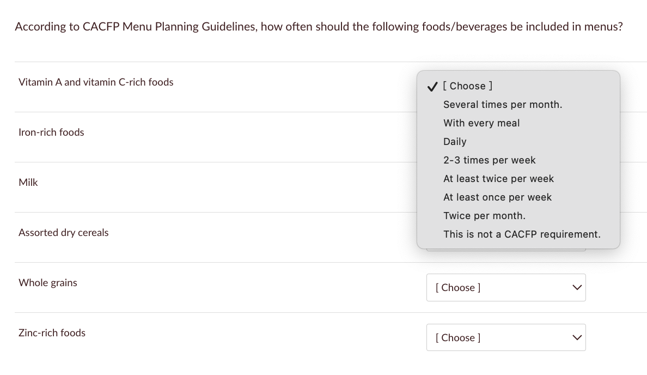
Task: Click the 'Milk' row label
Action: click(28, 183)
